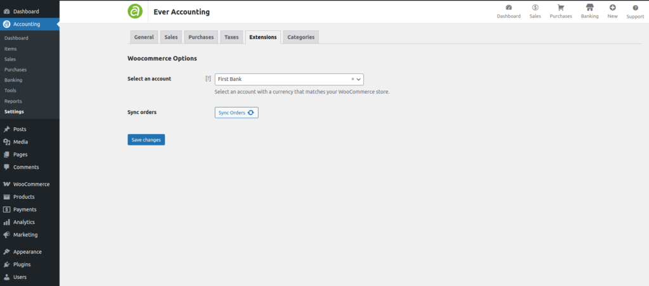The width and height of the screenshot is (649, 286).
Task: Open Settings submenu link
Action: click(x=14, y=111)
